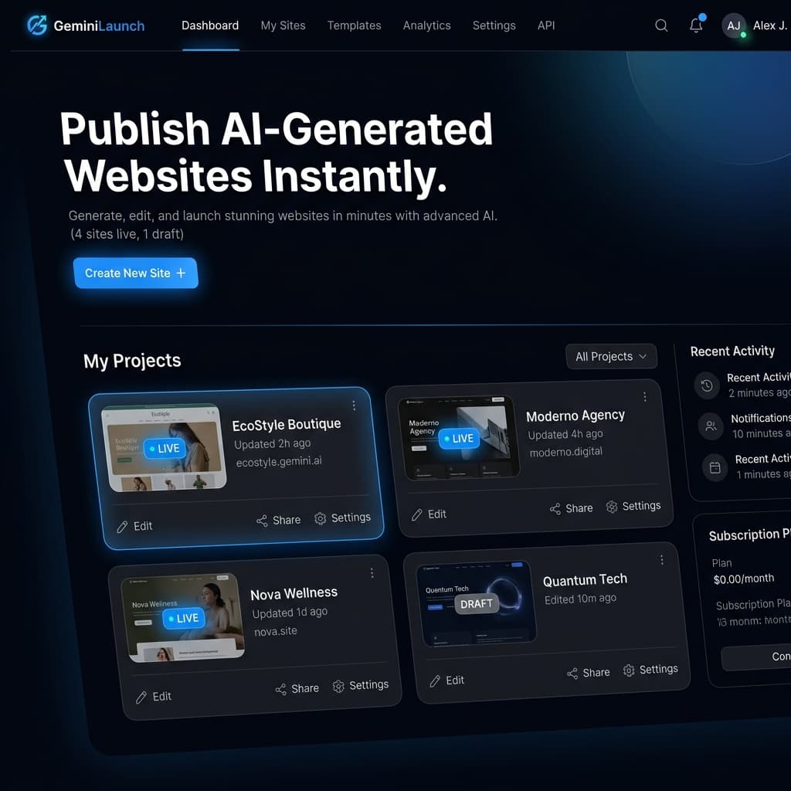Open the All Projects filter dropdown

[x=611, y=356]
